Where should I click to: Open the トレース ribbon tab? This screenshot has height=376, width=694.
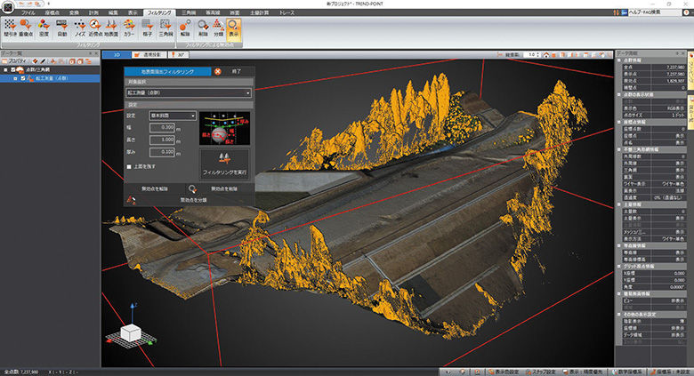tap(286, 12)
